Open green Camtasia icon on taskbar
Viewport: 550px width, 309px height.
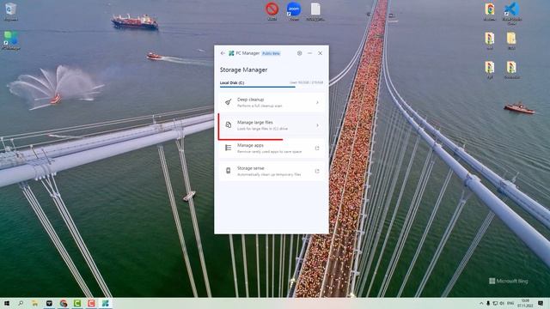click(77, 303)
